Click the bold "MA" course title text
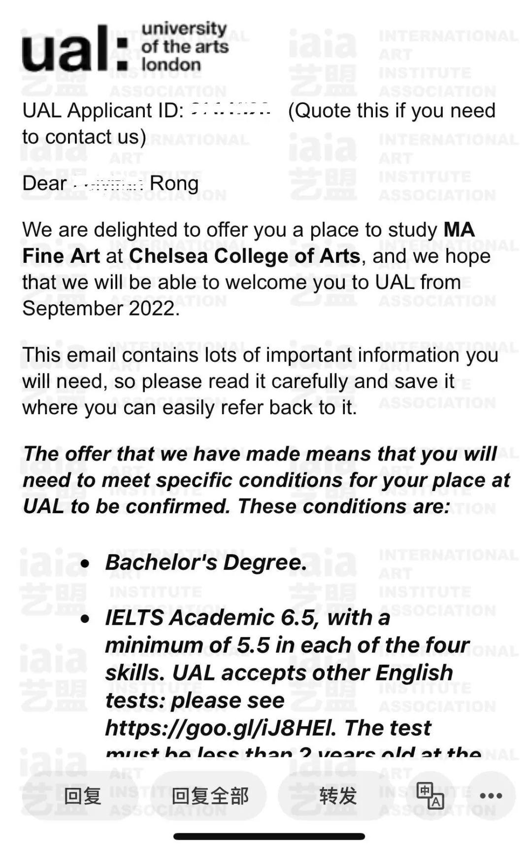Image resolution: width=532 pixels, height=851 pixels. 459,230
